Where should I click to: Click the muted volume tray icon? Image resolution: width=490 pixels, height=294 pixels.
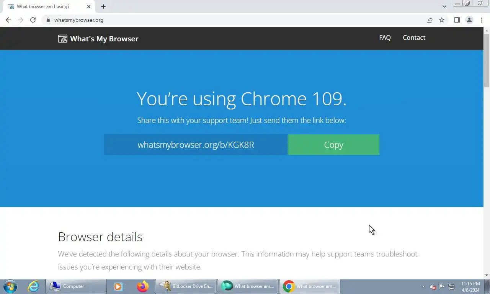coord(433,287)
